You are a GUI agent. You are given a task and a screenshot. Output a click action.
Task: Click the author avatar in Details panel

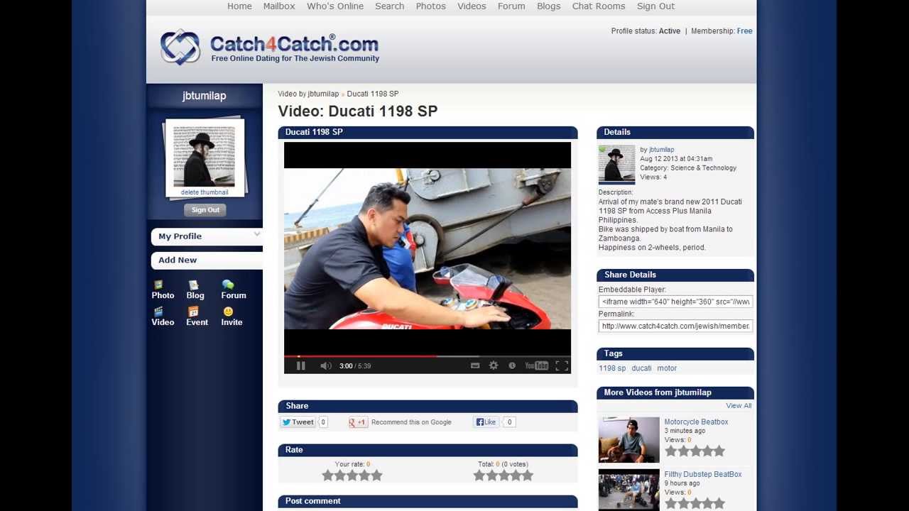(x=616, y=165)
